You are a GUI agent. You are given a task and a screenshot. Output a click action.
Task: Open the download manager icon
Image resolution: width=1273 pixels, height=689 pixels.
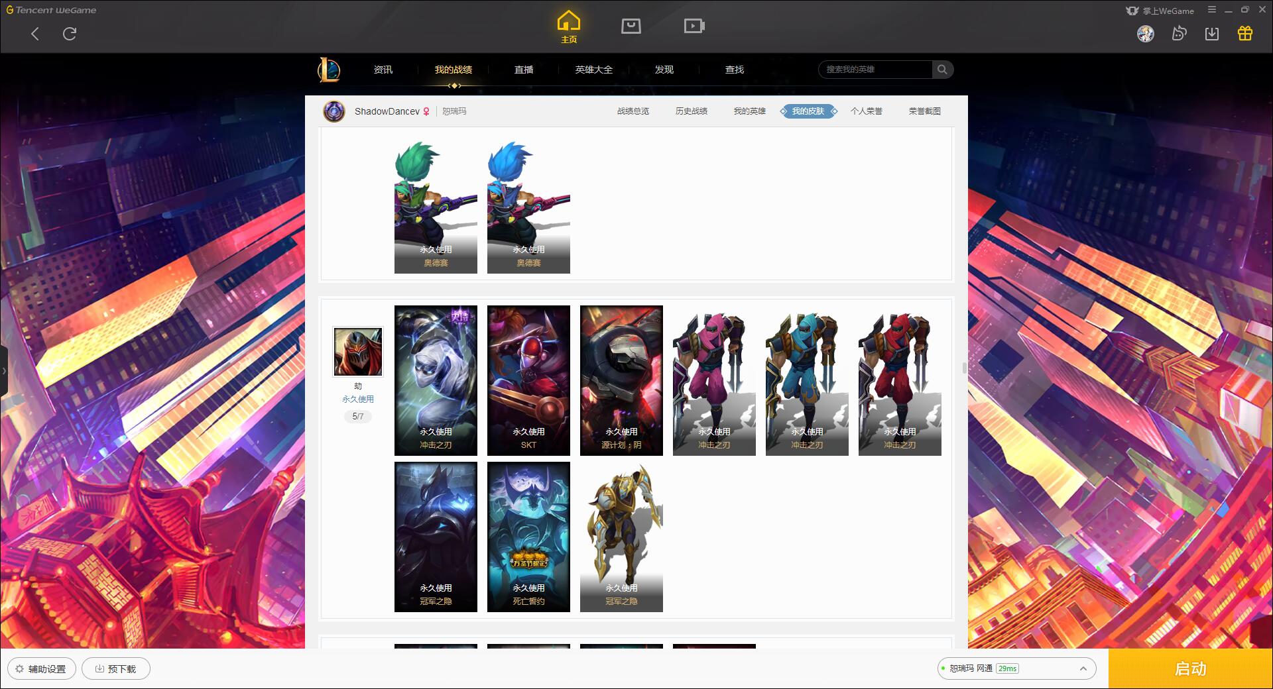(x=1212, y=34)
